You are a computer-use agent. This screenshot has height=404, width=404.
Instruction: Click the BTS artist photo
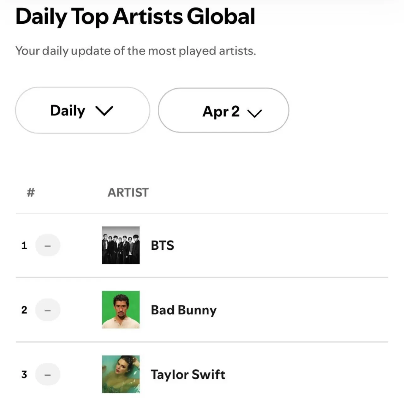120,245
